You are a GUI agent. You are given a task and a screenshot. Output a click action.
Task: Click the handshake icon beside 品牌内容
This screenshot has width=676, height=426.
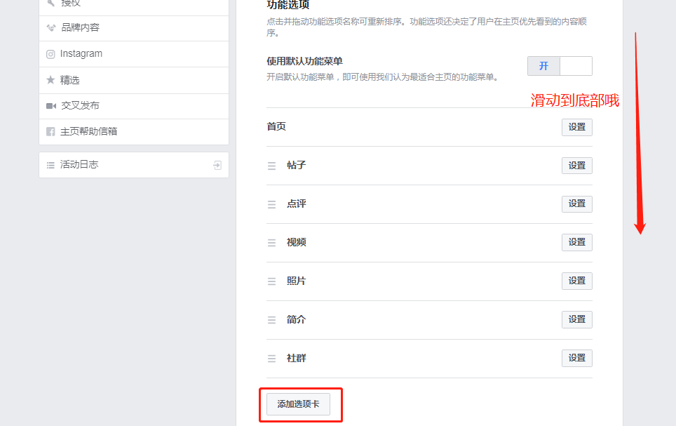click(x=50, y=28)
